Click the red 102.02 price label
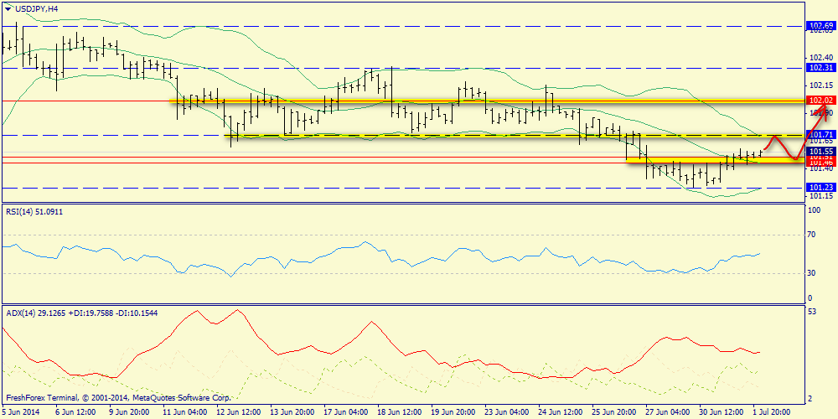This screenshot has width=838, height=419. click(821, 100)
